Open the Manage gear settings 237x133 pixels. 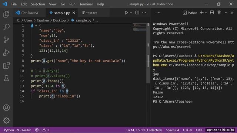point(6,120)
